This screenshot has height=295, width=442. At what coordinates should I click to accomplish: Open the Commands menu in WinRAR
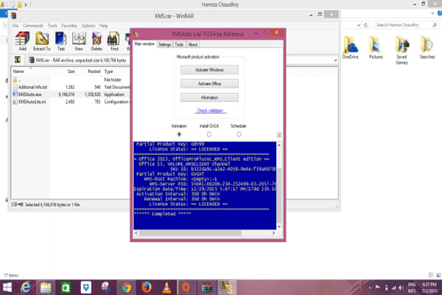[x=32, y=25]
